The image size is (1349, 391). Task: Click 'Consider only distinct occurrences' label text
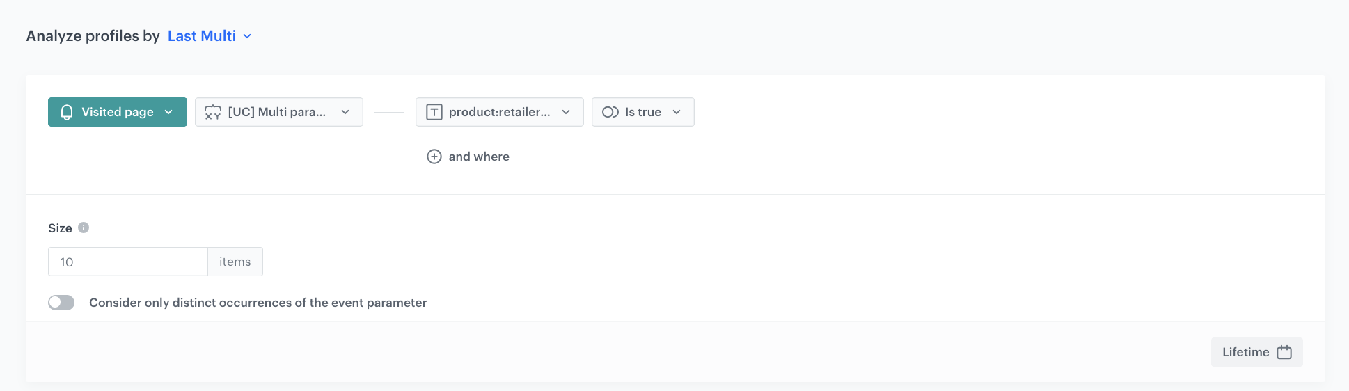258,303
